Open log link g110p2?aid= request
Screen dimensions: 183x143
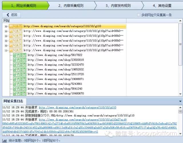(89, 126)
